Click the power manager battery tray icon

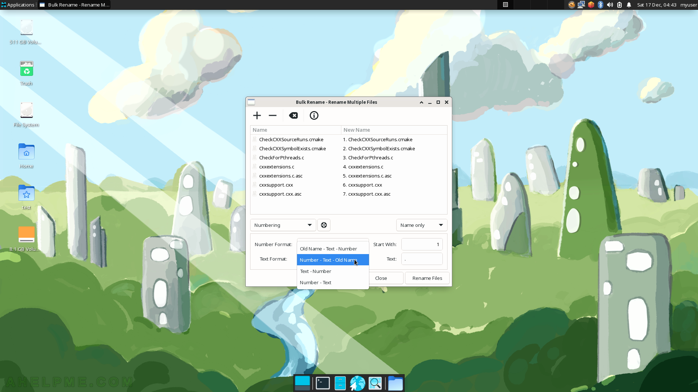619,5
